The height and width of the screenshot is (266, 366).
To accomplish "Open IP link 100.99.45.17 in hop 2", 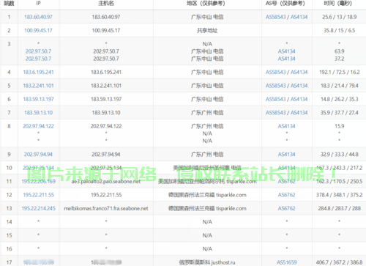I will [38, 30].
